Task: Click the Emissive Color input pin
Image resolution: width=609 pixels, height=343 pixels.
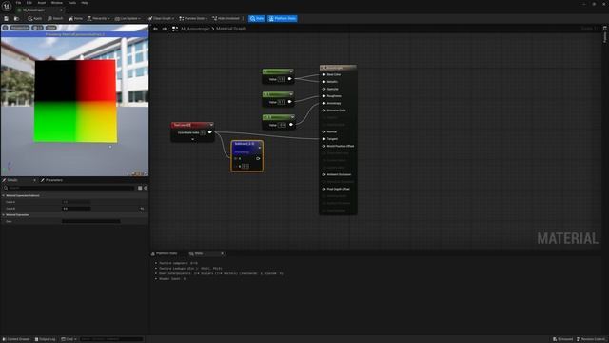Action: coord(324,111)
